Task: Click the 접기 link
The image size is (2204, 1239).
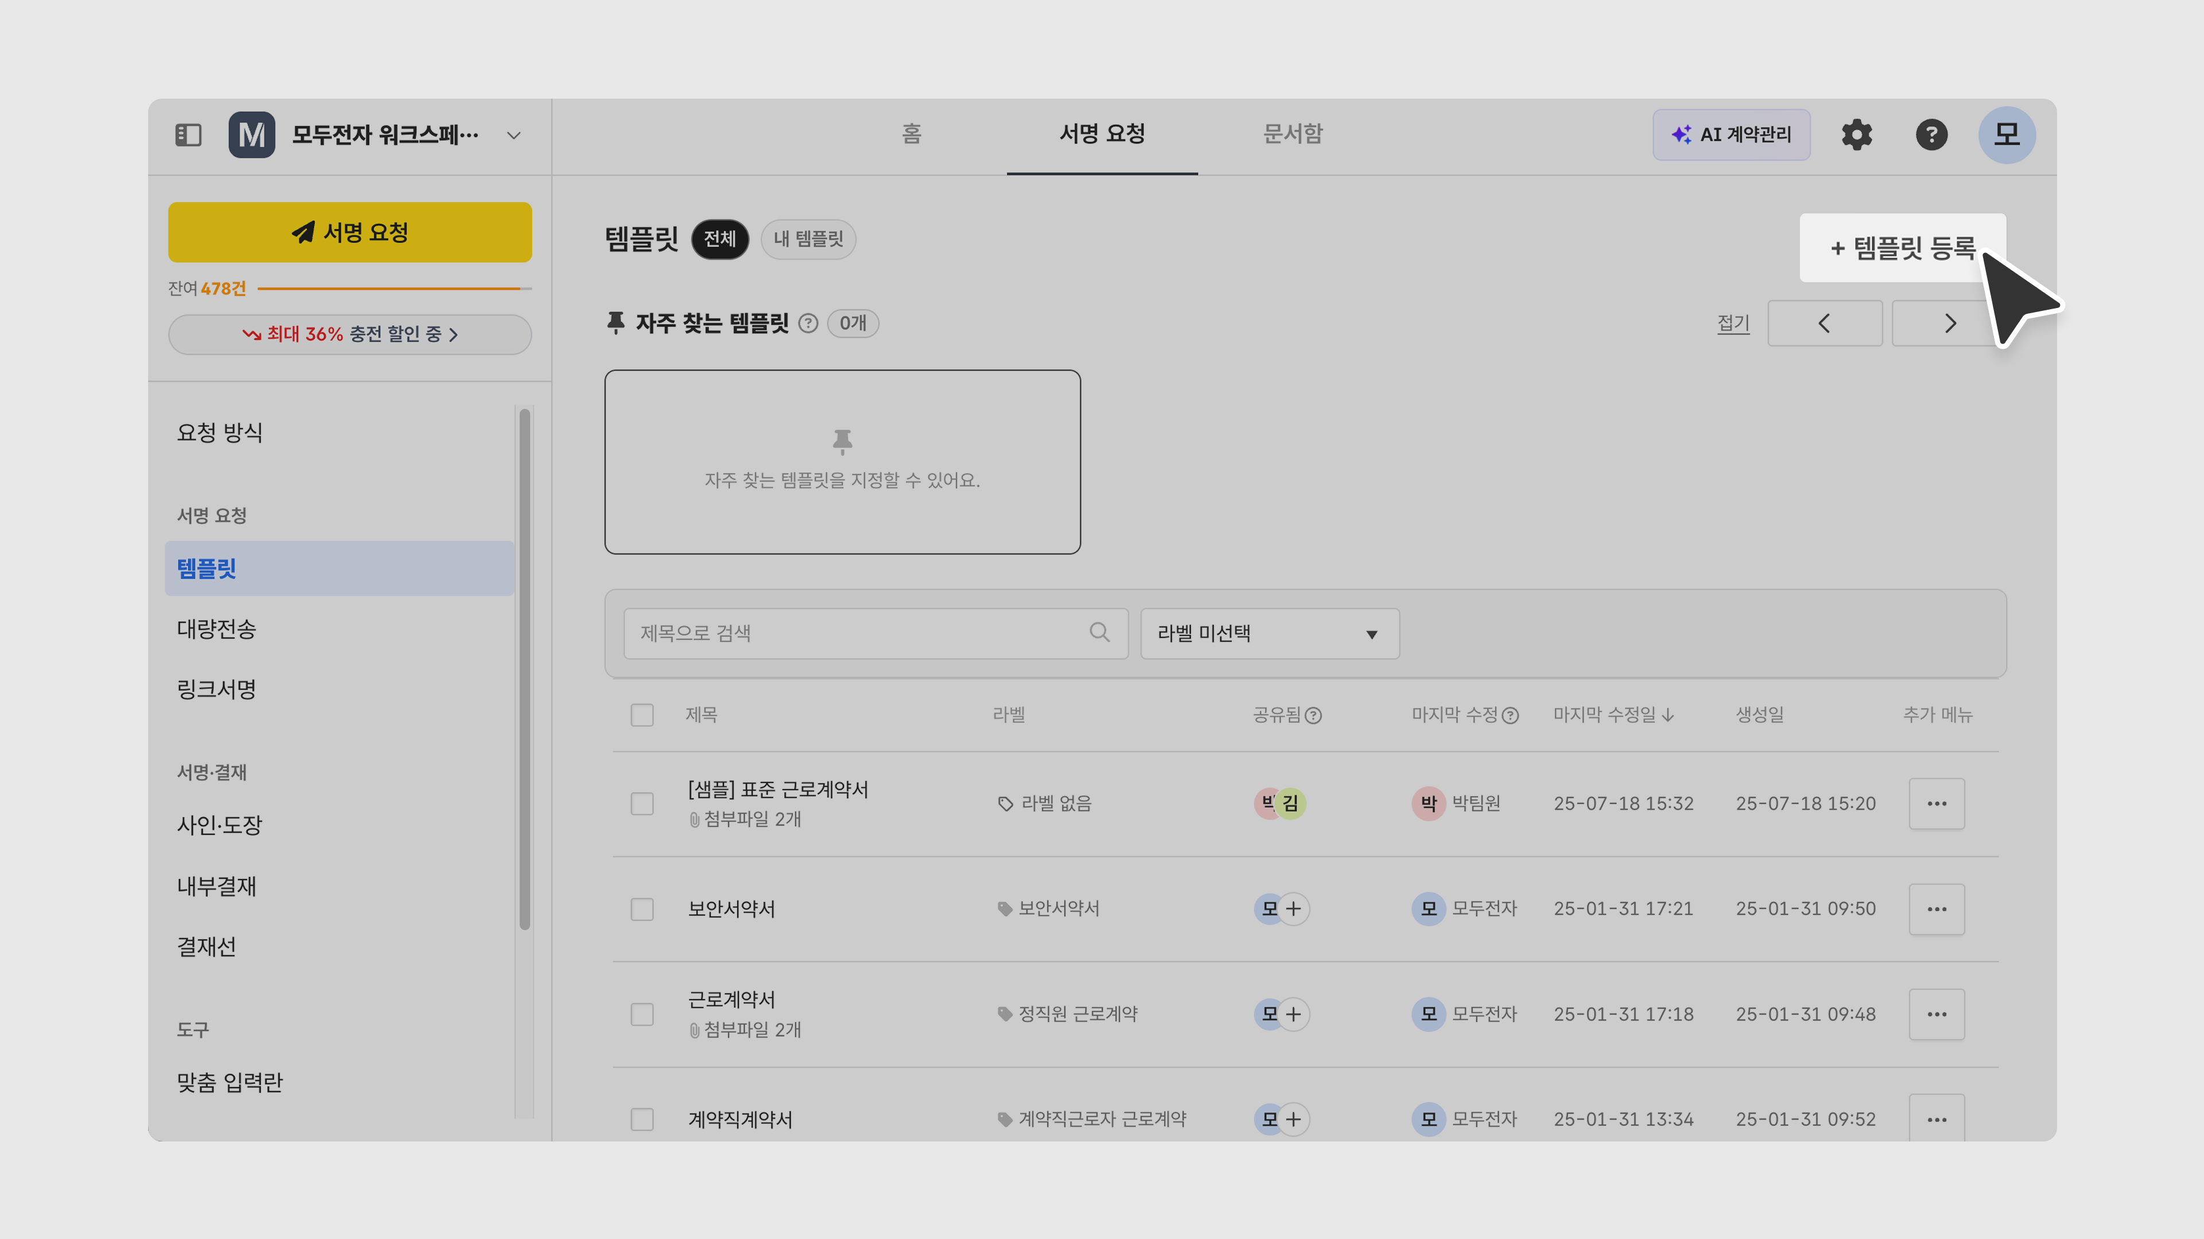Action: pos(1733,323)
